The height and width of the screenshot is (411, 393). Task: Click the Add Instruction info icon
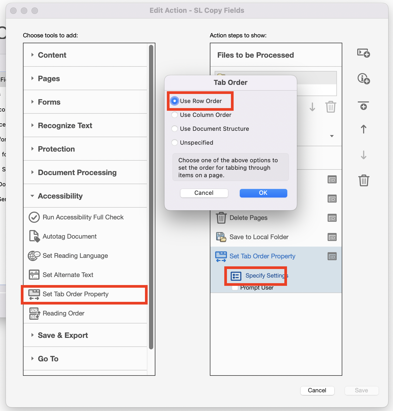click(363, 78)
